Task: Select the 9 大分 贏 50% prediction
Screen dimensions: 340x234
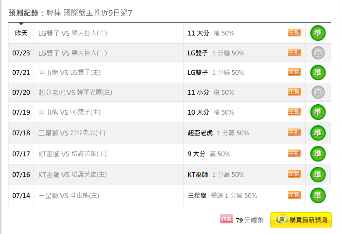Action: (x=209, y=154)
